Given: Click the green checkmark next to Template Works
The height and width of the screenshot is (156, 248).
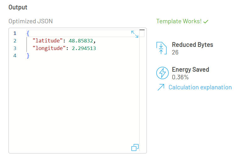Looking at the screenshot, I should pyautogui.click(x=206, y=22).
